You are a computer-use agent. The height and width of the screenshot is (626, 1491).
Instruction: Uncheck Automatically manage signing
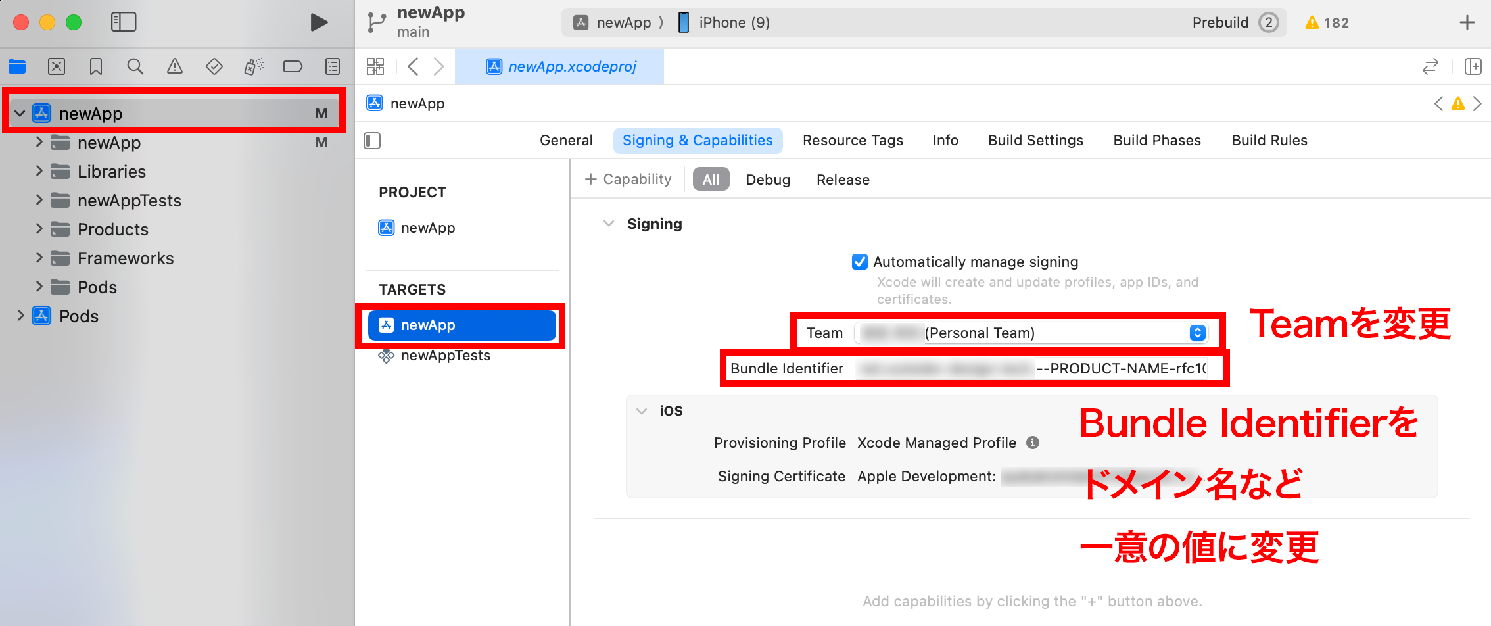coord(860,262)
